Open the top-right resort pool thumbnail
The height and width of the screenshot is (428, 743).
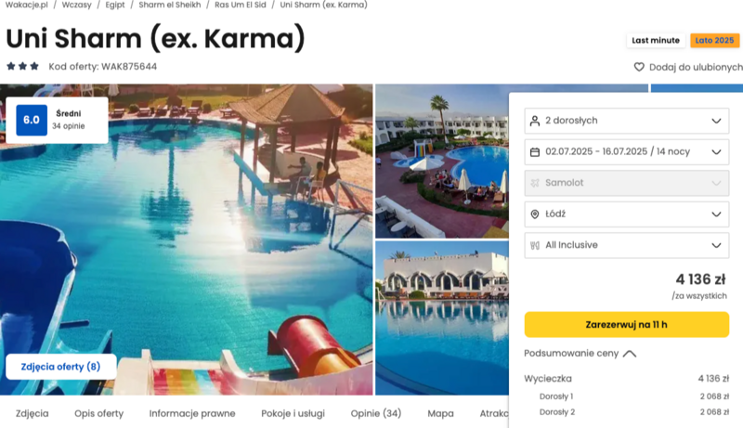(x=442, y=161)
